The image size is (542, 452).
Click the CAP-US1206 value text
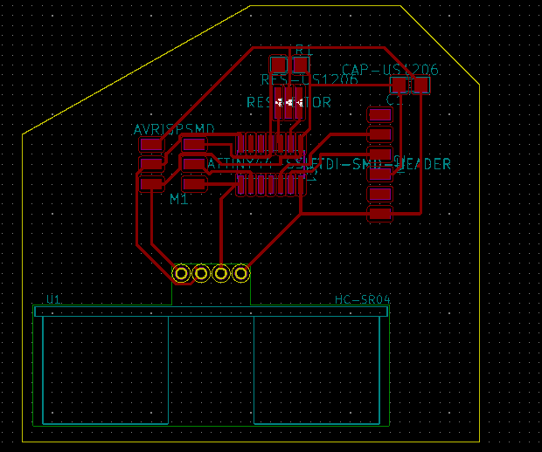(390, 70)
